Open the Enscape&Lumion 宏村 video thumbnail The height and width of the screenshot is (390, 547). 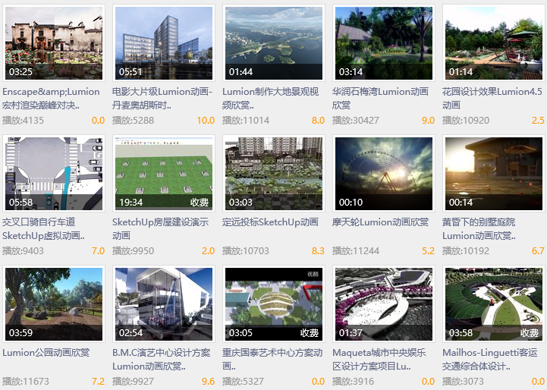[54, 43]
